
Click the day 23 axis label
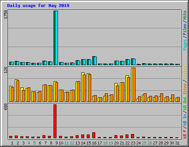click(133, 143)
